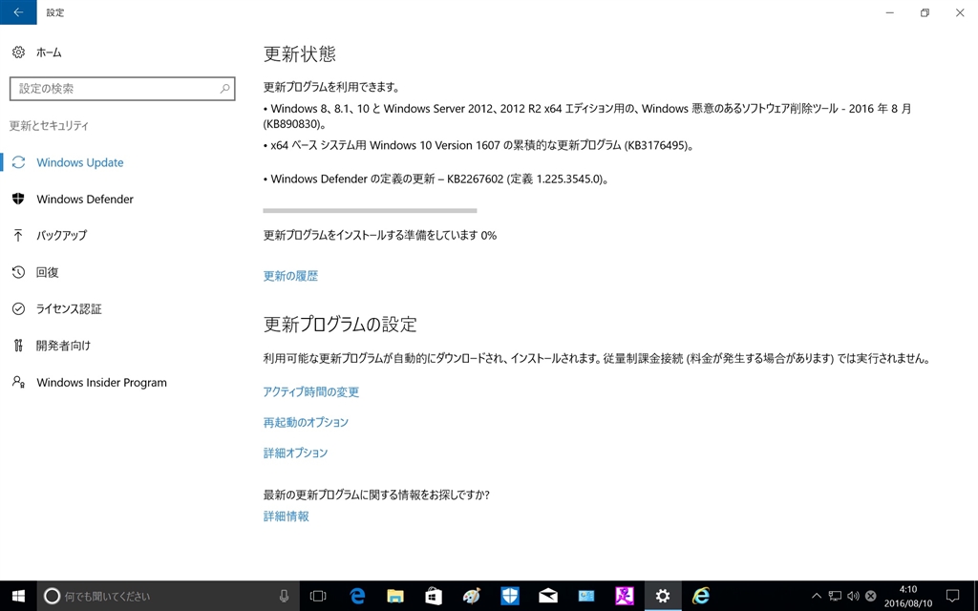Click the tray error X circle icon

871,596
